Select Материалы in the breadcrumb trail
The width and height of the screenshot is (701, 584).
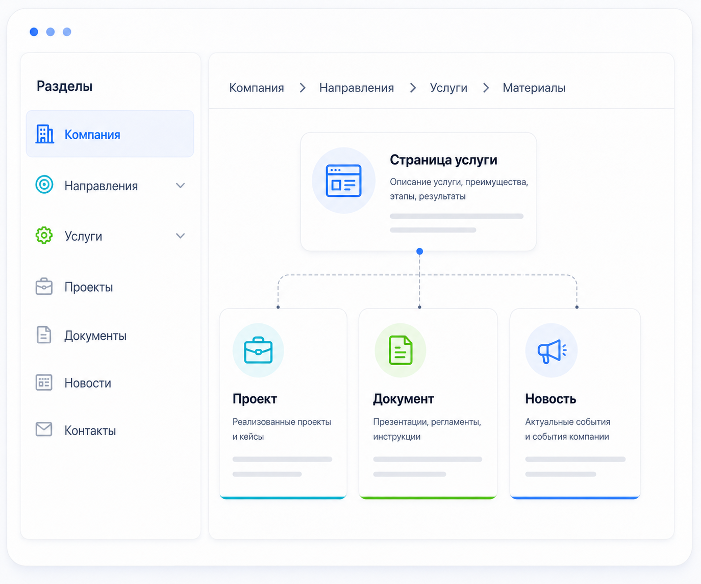point(534,88)
